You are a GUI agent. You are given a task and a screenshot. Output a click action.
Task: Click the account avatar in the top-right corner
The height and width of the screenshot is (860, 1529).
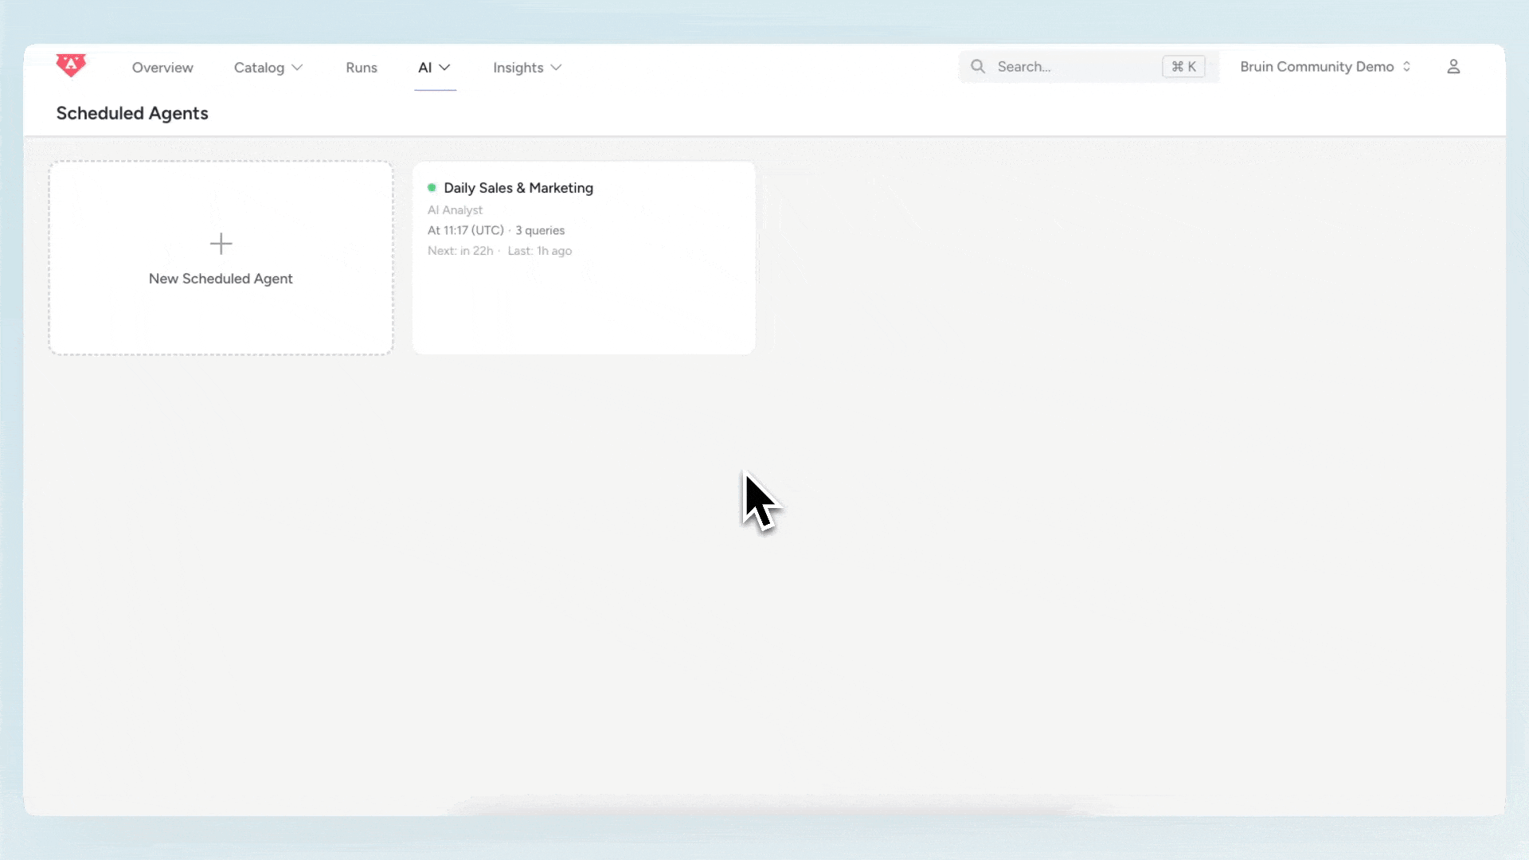point(1453,66)
